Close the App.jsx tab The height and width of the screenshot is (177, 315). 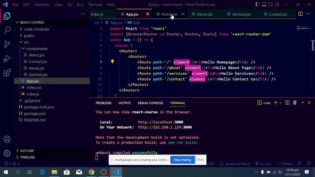(x=148, y=14)
